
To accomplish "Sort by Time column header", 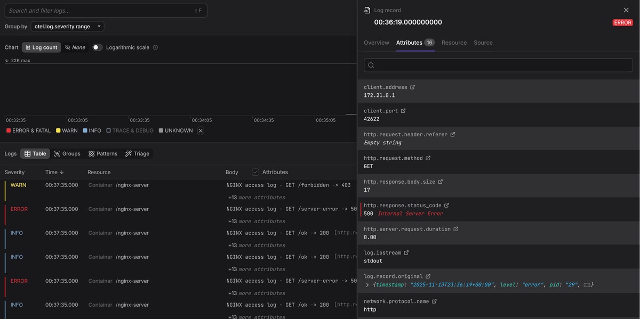I will point(54,173).
